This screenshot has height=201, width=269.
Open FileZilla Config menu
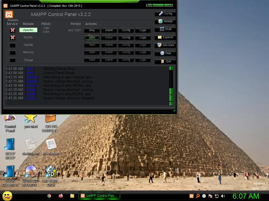[x=126, y=45]
